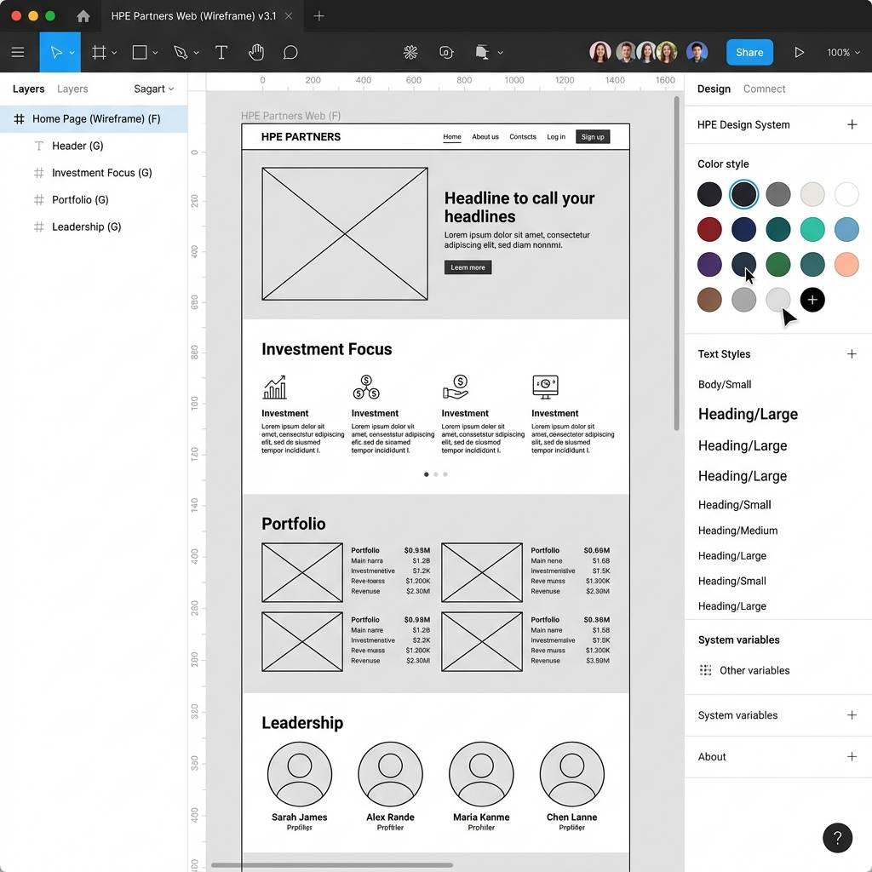Select the Pen tool
Viewport: 872px width, 872px height.
pos(181,52)
